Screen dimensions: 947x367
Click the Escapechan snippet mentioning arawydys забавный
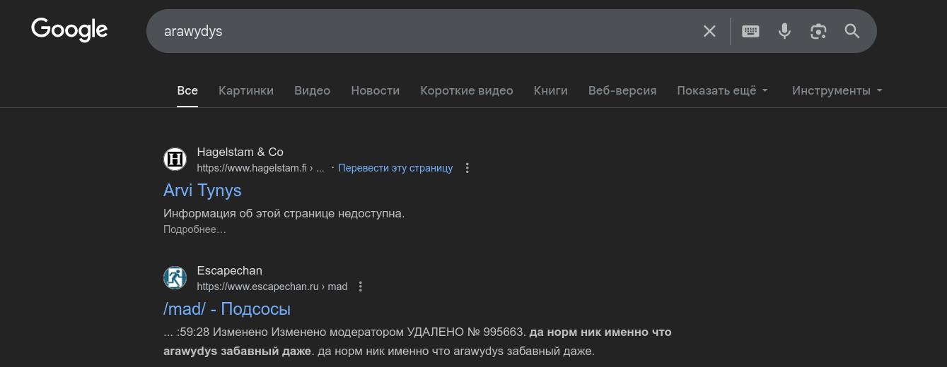tap(417, 342)
